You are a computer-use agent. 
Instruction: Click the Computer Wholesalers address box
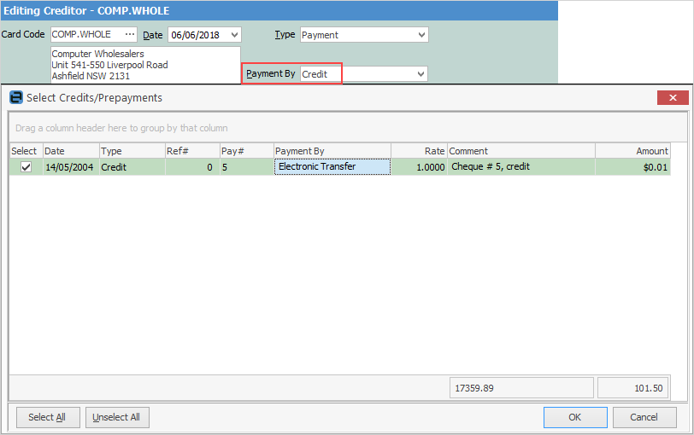point(145,65)
